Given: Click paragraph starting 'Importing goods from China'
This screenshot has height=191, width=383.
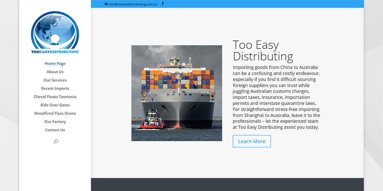Looking at the screenshot, I should click(x=276, y=97).
